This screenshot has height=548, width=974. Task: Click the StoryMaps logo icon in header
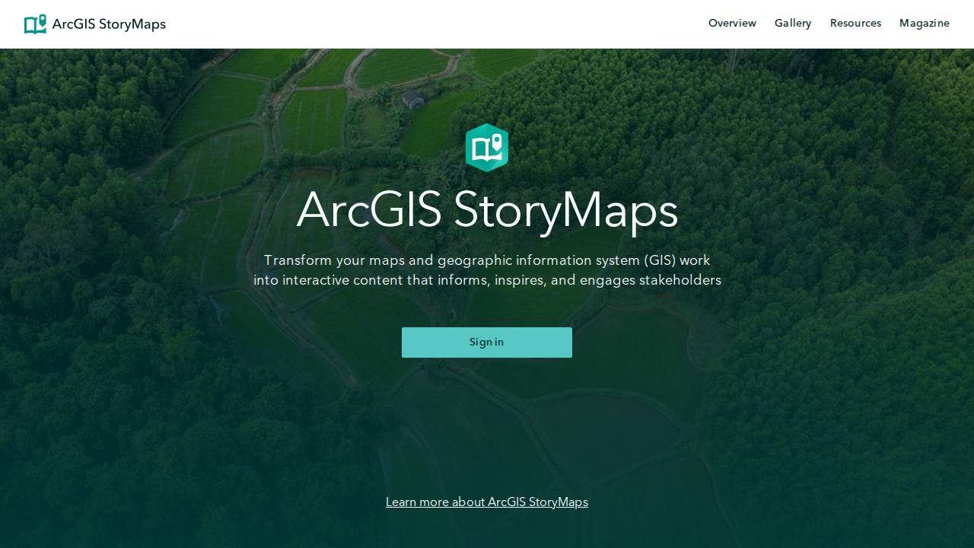click(35, 24)
